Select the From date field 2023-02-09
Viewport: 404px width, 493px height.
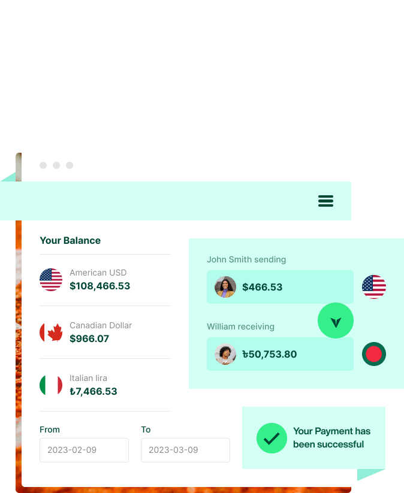point(84,450)
